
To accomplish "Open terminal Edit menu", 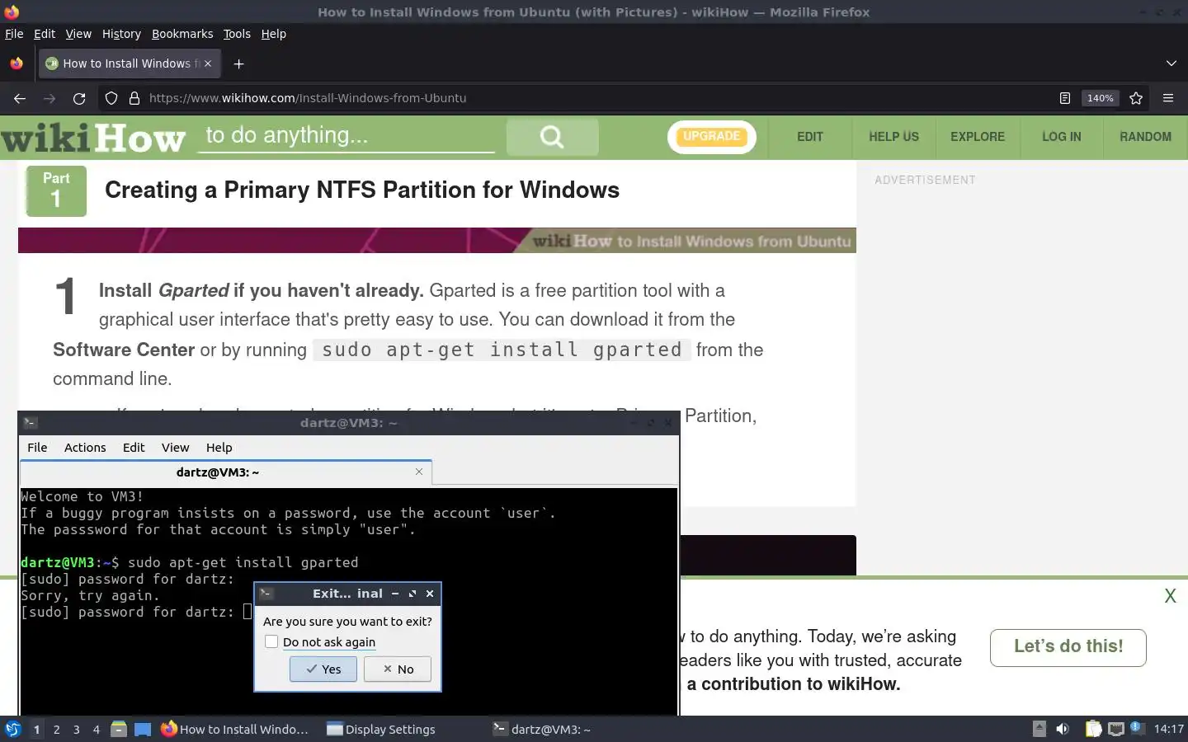I will click(x=134, y=447).
